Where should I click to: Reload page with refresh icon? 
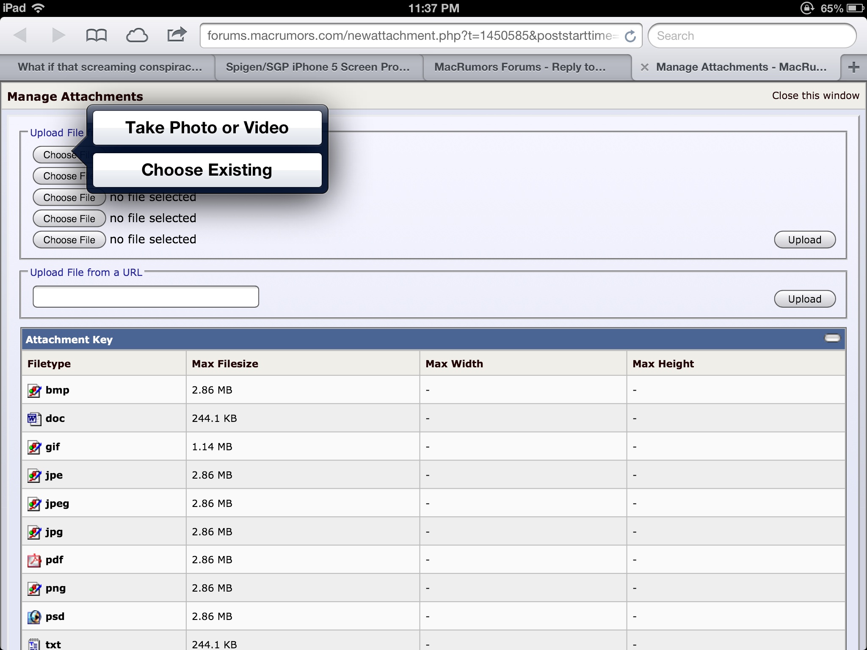[630, 36]
